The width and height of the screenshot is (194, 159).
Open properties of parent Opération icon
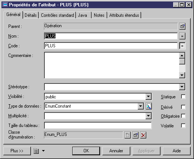pyautogui.click(x=182, y=26)
